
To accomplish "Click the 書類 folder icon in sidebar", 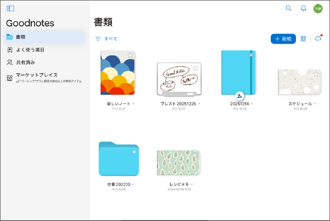I will click(9, 37).
